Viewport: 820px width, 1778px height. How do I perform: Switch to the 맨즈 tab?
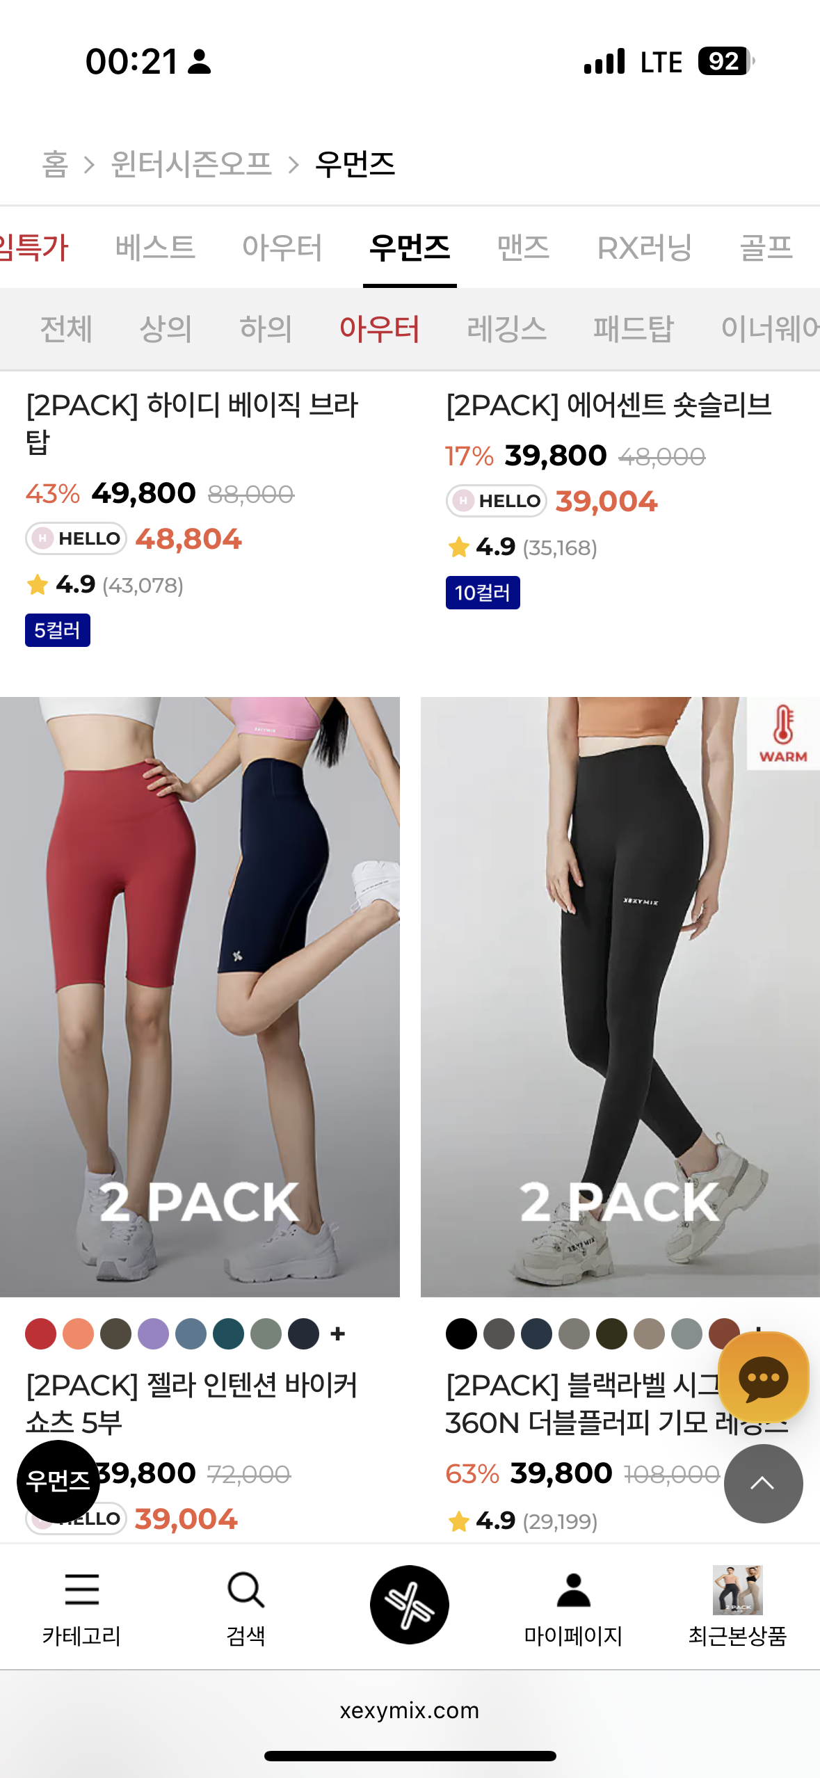click(x=523, y=248)
